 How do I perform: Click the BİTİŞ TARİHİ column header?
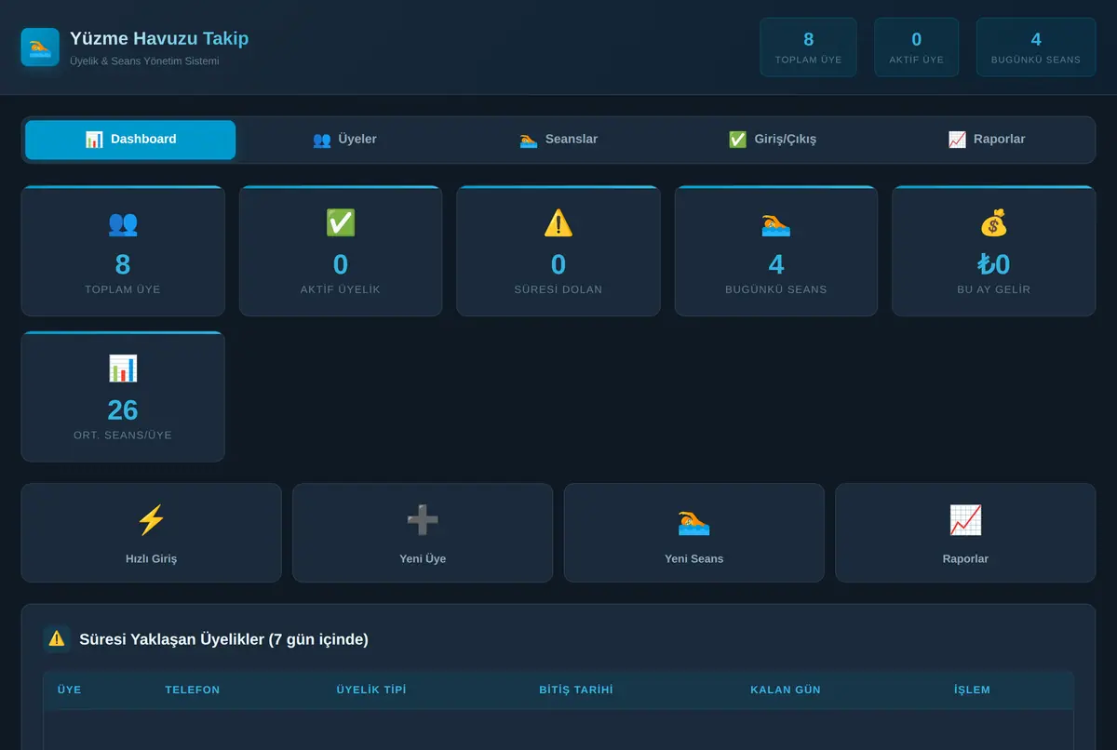tap(576, 690)
